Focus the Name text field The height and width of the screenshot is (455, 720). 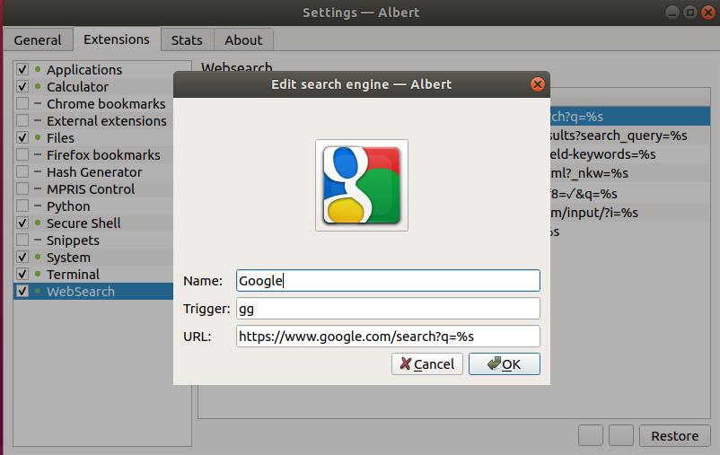tap(388, 281)
